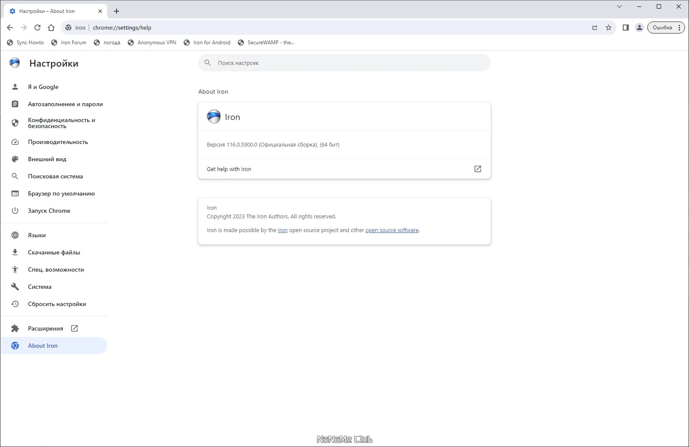Click the shield icon for Конфиденциальность
Image resolution: width=689 pixels, height=447 pixels.
tap(15, 123)
